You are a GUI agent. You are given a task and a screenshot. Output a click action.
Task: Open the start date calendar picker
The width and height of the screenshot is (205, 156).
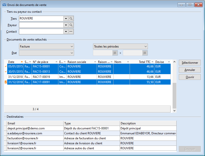(x=115, y=53)
